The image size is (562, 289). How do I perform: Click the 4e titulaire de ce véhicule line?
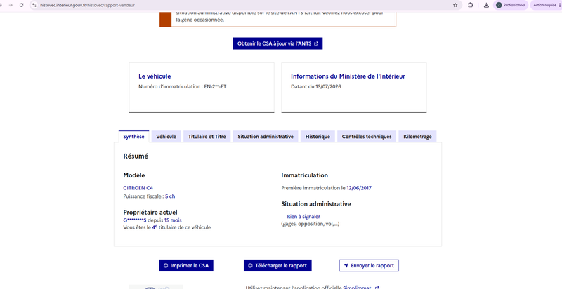pos(167,227)
